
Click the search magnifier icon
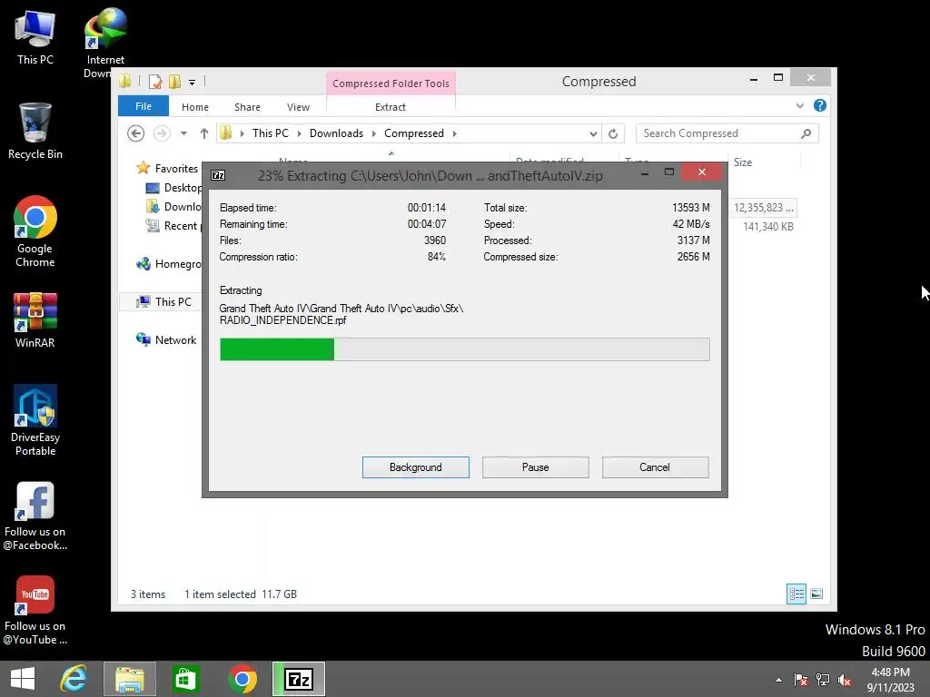(806, 133)
